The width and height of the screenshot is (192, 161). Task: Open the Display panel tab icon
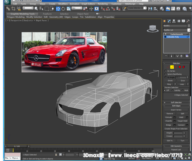coord(183,21)
